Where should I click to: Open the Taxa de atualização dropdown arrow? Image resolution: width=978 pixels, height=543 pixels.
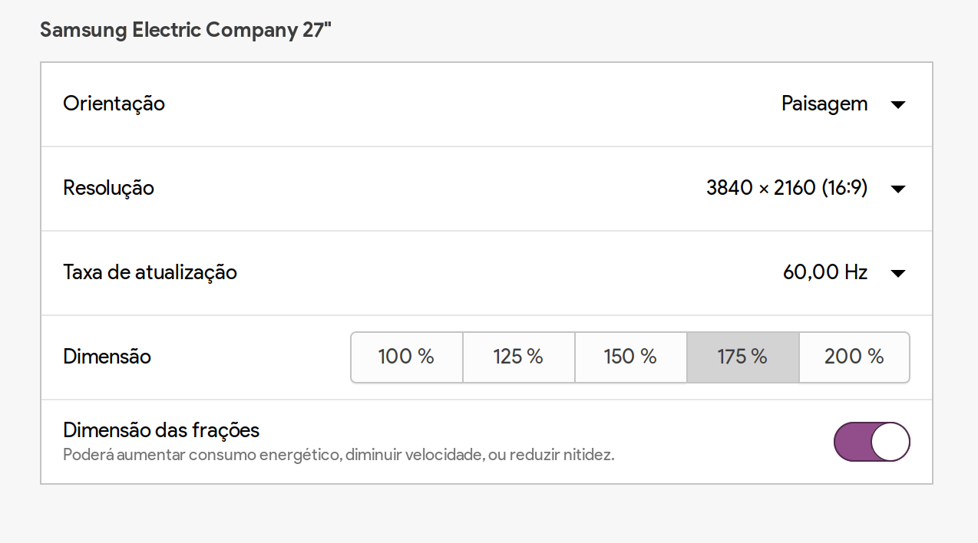(x=898, y=273)
